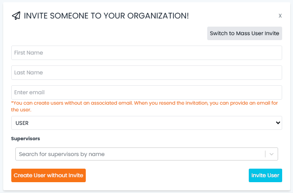Image resolution: width=293 pixels, height=193 pixels.
Task: Click the Supervisors label
Action: [25, 139]
